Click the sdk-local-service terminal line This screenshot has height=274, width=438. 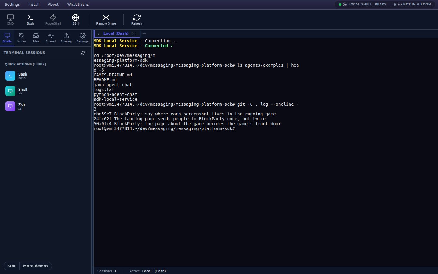tap(115, 99)
